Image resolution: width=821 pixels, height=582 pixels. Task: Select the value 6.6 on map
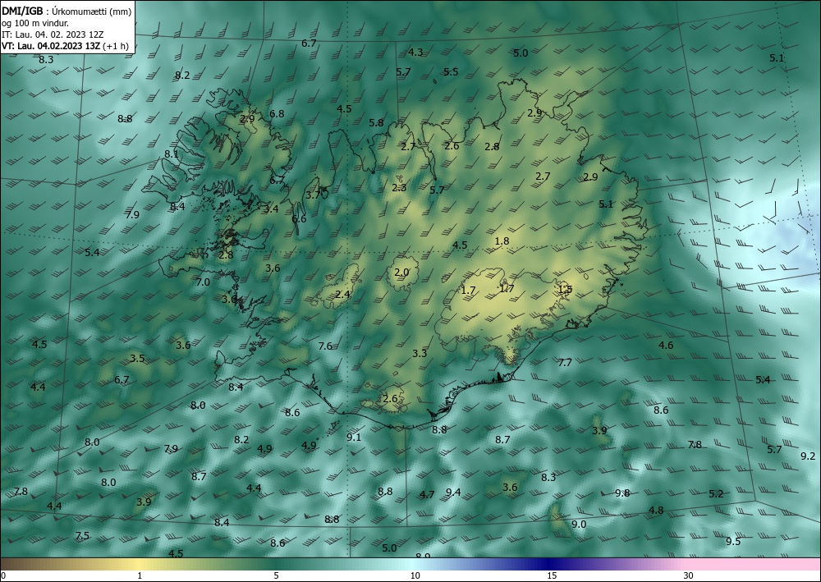299,219
